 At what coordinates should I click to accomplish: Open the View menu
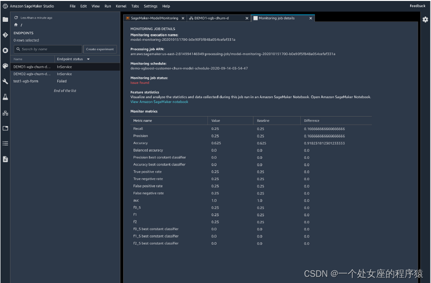click(x=96, y=6)
